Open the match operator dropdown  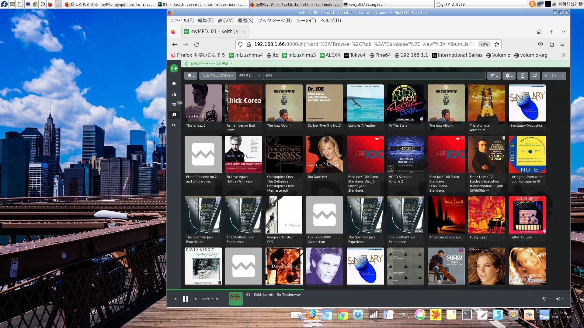(249, 76)
